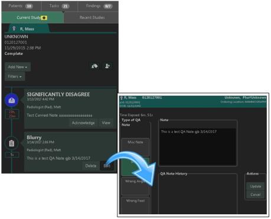Click the patient gender icon beside R, Mass
The image size is (271, 219).
point(14,28)
